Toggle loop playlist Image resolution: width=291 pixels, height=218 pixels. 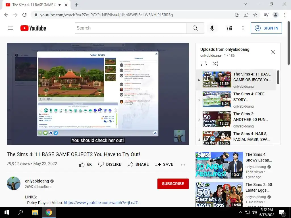point(203,64)
